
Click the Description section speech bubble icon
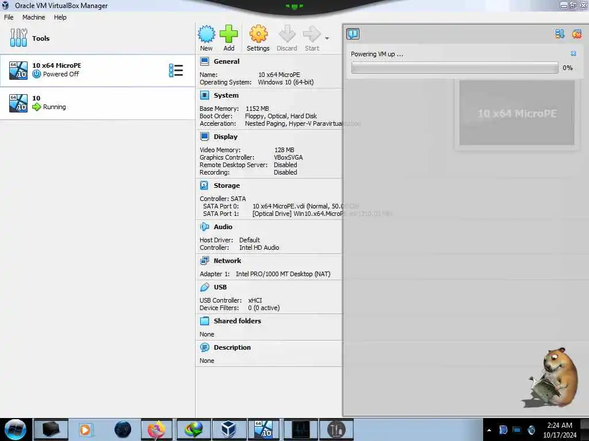[x=204, y=347]
